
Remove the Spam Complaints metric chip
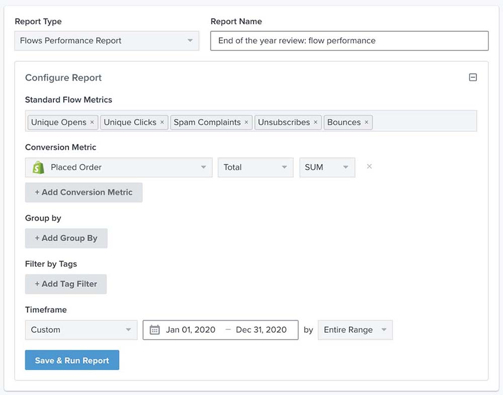point(246,122)
